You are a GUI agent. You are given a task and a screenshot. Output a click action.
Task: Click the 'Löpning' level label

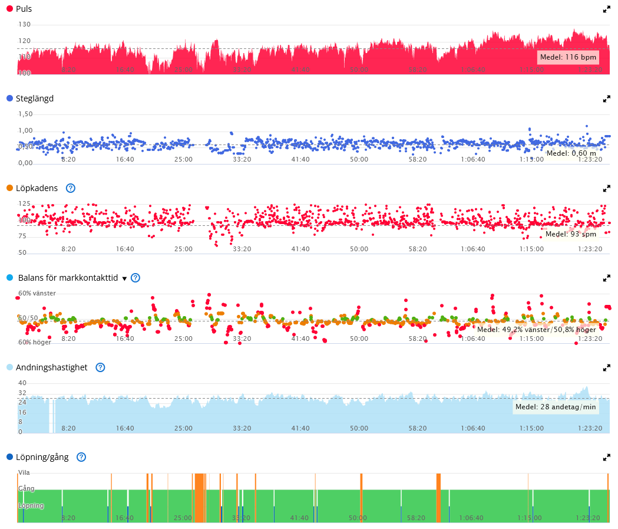[31, 505]
